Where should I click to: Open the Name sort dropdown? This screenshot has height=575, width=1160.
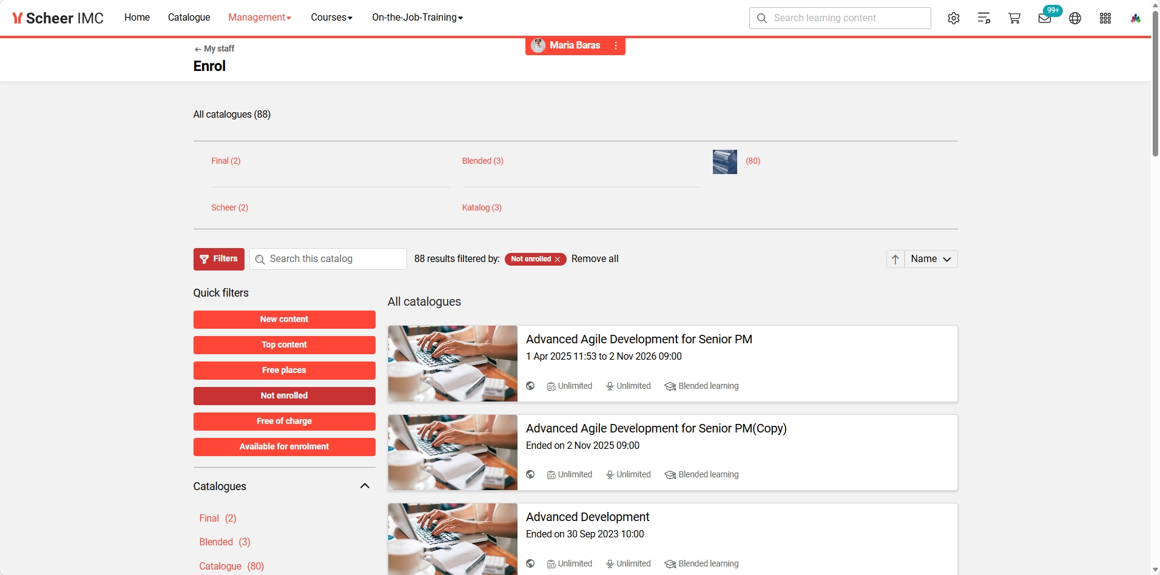931,259
